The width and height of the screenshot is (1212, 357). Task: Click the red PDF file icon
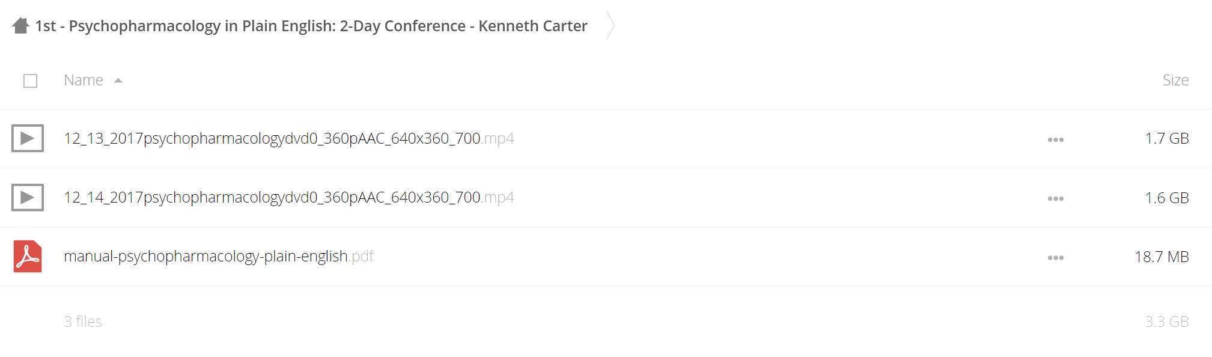(28, 256)
